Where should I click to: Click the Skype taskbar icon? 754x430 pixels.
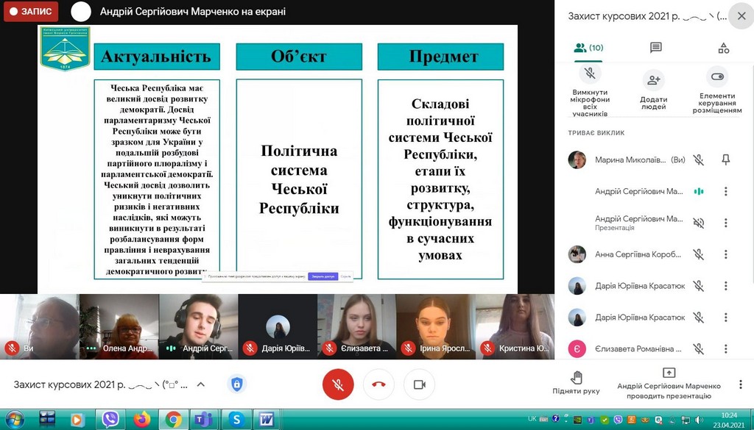(x=236, y=419)
